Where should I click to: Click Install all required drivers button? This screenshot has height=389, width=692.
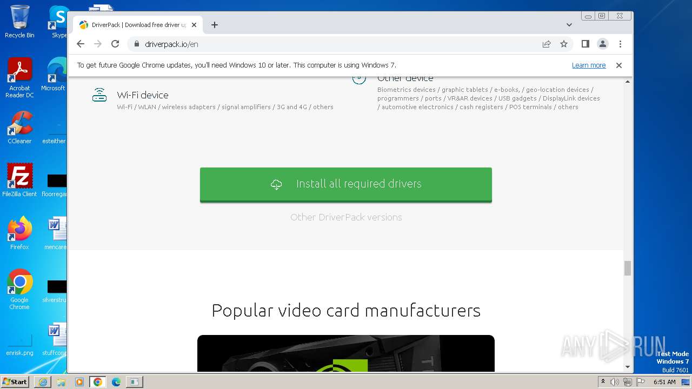[346, 184]
